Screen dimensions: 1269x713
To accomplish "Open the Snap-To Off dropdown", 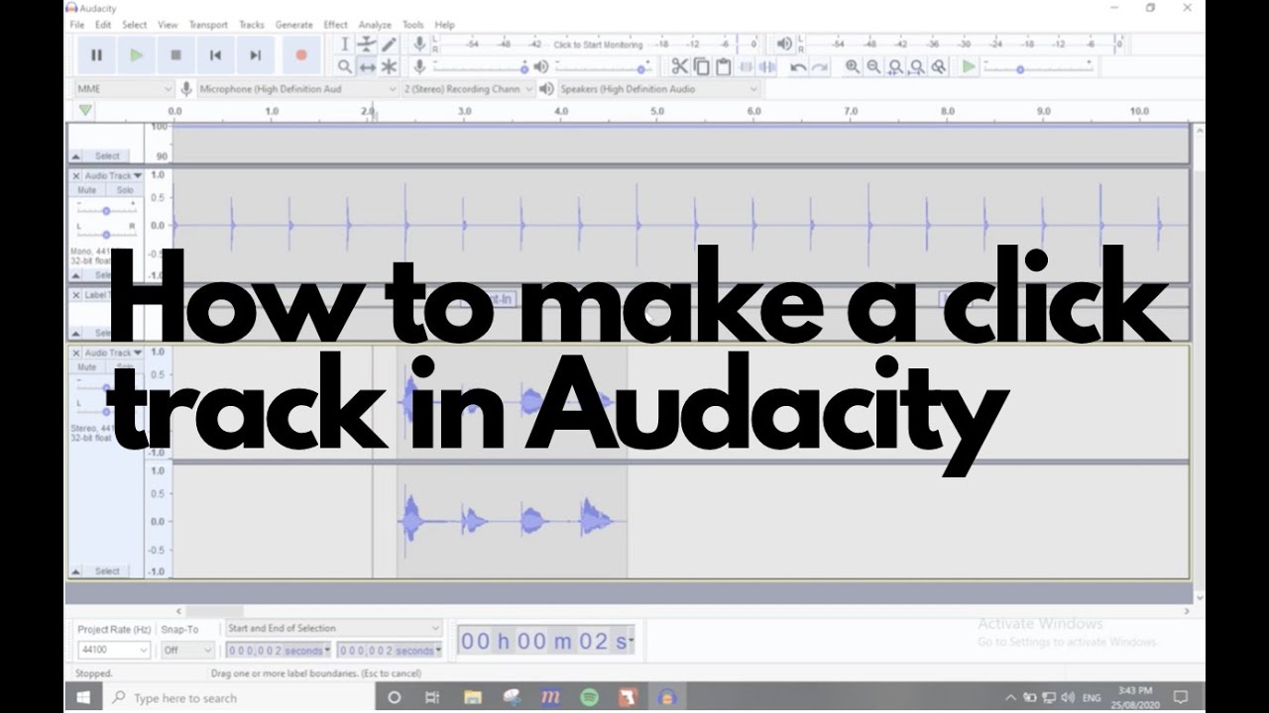I will [x=187, y=651].
